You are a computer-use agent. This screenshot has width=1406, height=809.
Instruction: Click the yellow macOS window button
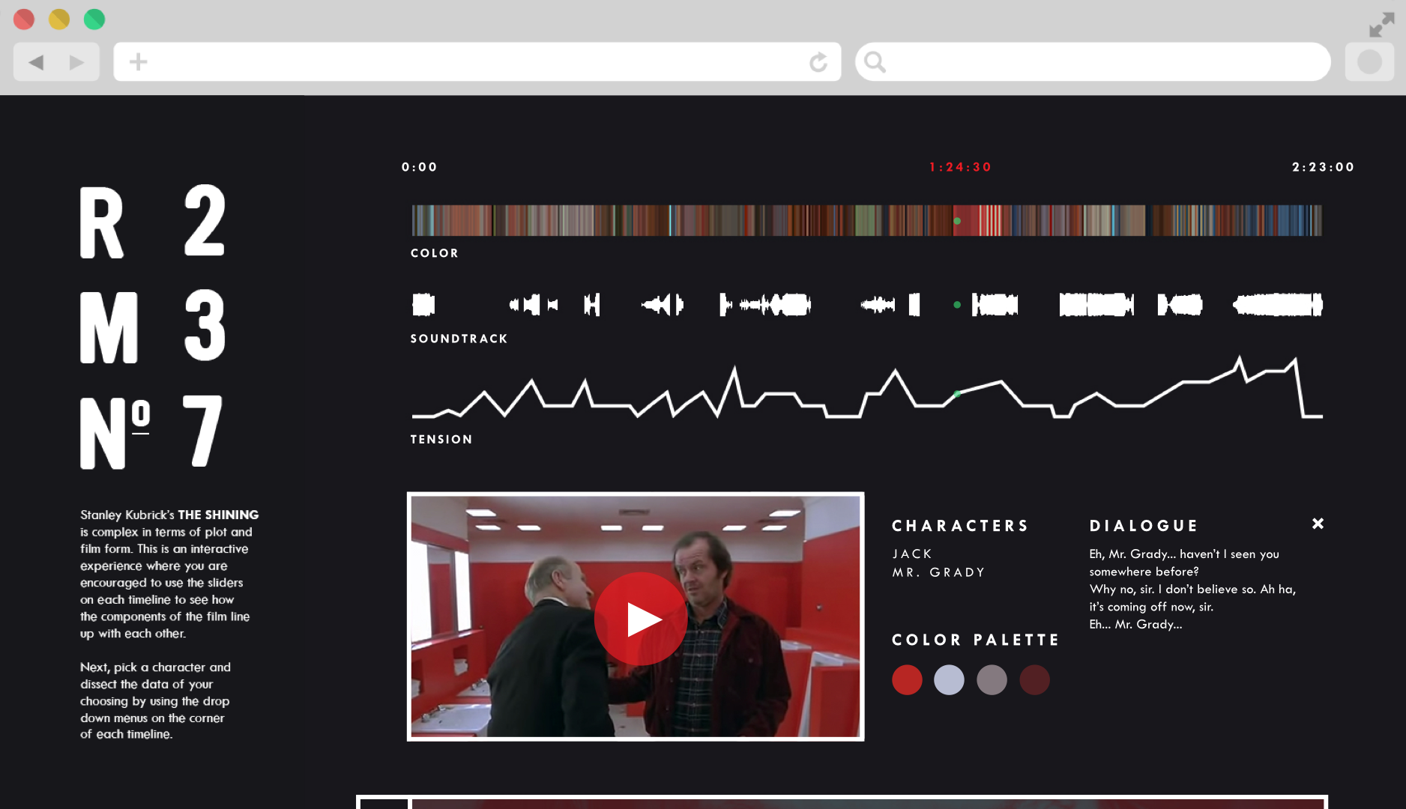point(59,19)
